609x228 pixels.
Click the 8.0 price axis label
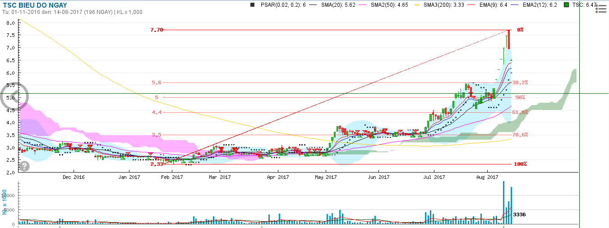[x=11, y=23]
